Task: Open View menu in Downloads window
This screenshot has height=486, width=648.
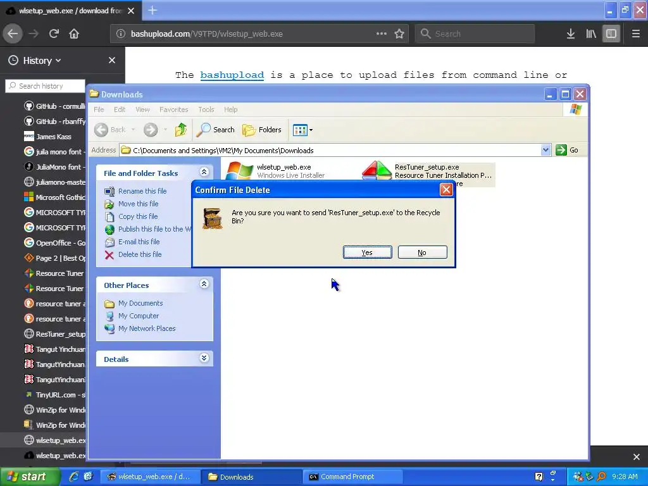Action: [142, 109]
